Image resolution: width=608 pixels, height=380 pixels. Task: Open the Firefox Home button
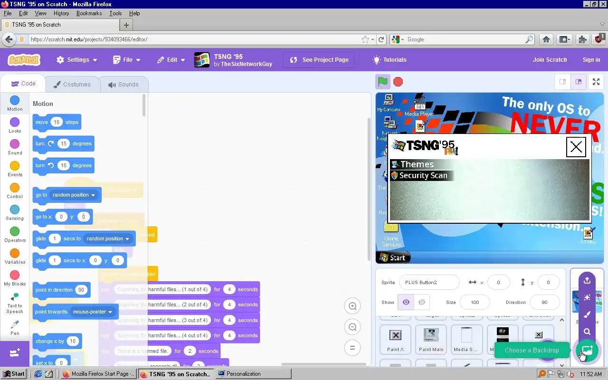[x=546, y=39]
